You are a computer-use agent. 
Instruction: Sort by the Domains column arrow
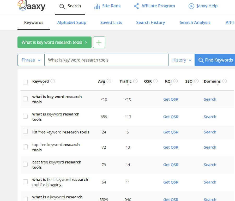218,85
